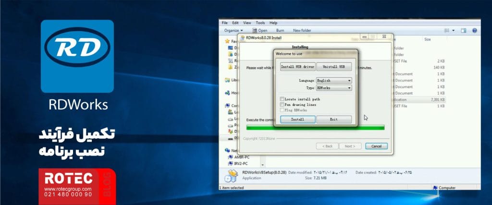Select the SET File sized 2 KB
Viewport: 492px width, 205px height.
[x=418, y=61]
